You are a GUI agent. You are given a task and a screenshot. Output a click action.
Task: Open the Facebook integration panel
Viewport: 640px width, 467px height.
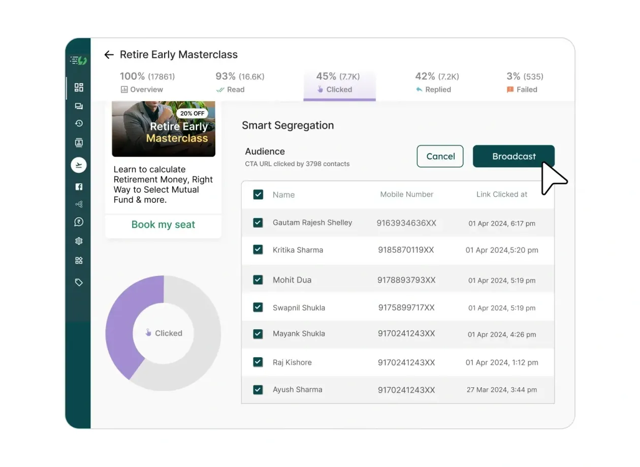pos(79,186)
